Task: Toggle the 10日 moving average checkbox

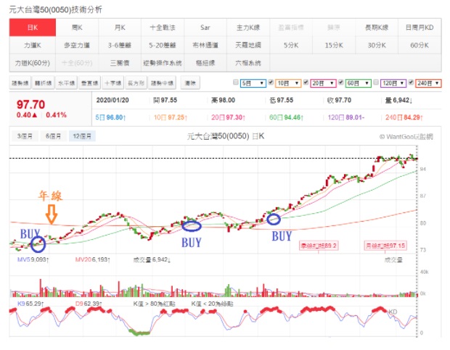Action: [271, 83]
